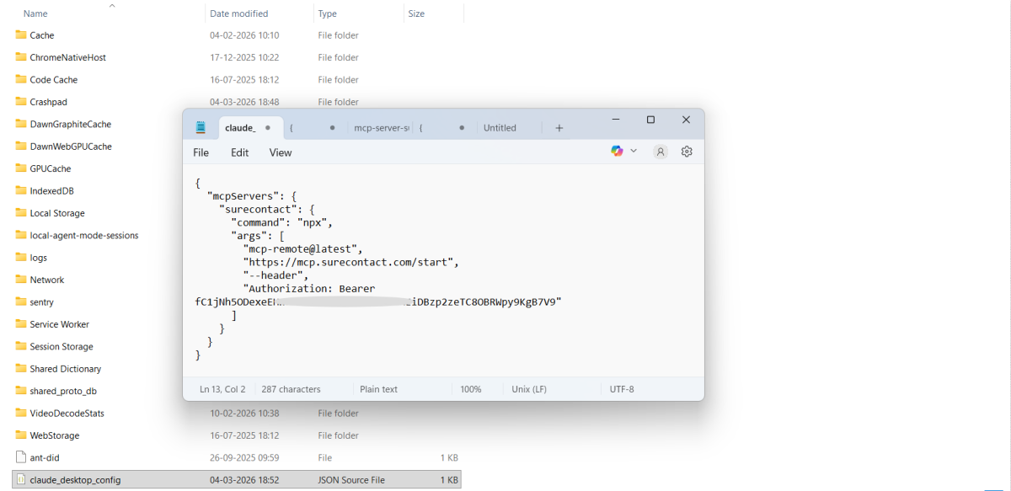Open Notepad settings with the gear icon
Image resolution: width=1011 pixels, height=491 pixels.
pos(686,151)
